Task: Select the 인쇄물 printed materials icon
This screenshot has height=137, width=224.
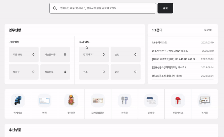Action: 151,100
